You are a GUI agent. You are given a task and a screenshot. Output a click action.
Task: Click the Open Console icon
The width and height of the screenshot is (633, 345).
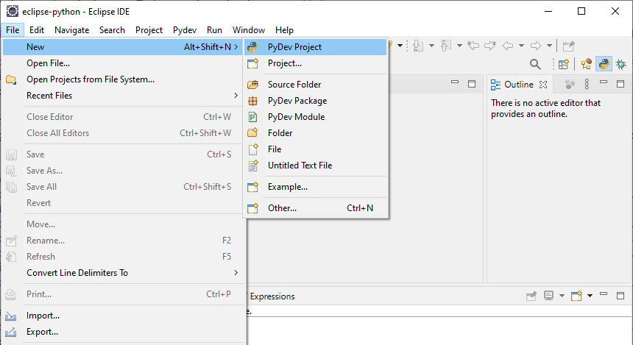(x=576, y=296)
